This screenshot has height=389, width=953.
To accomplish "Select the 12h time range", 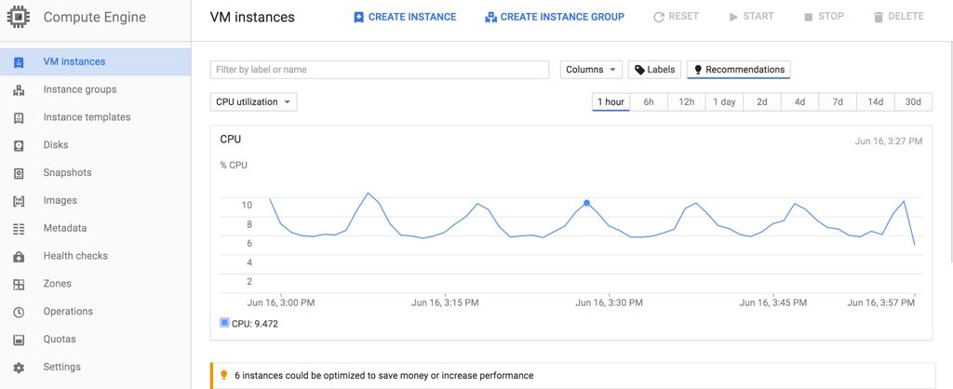I will click(x=686, y=102).
